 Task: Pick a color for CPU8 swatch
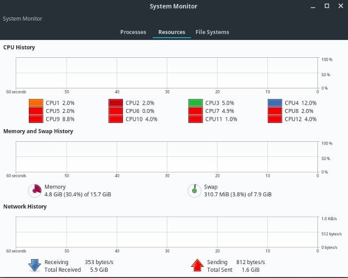pyautogui.click(x=275, y=111)
